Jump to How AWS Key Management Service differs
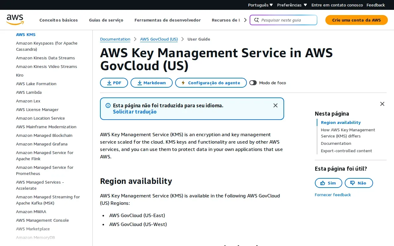The width and height of the screenshot is (394, 246). (x=348, y=133)
